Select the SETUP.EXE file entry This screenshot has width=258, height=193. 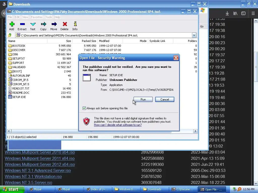coord(17,97)
